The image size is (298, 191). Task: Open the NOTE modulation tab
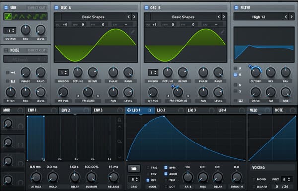tap(284, 110)
